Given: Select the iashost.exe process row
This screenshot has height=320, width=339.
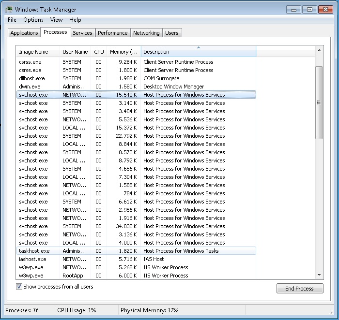Looking at the screenshot, I should pos(136,259).
